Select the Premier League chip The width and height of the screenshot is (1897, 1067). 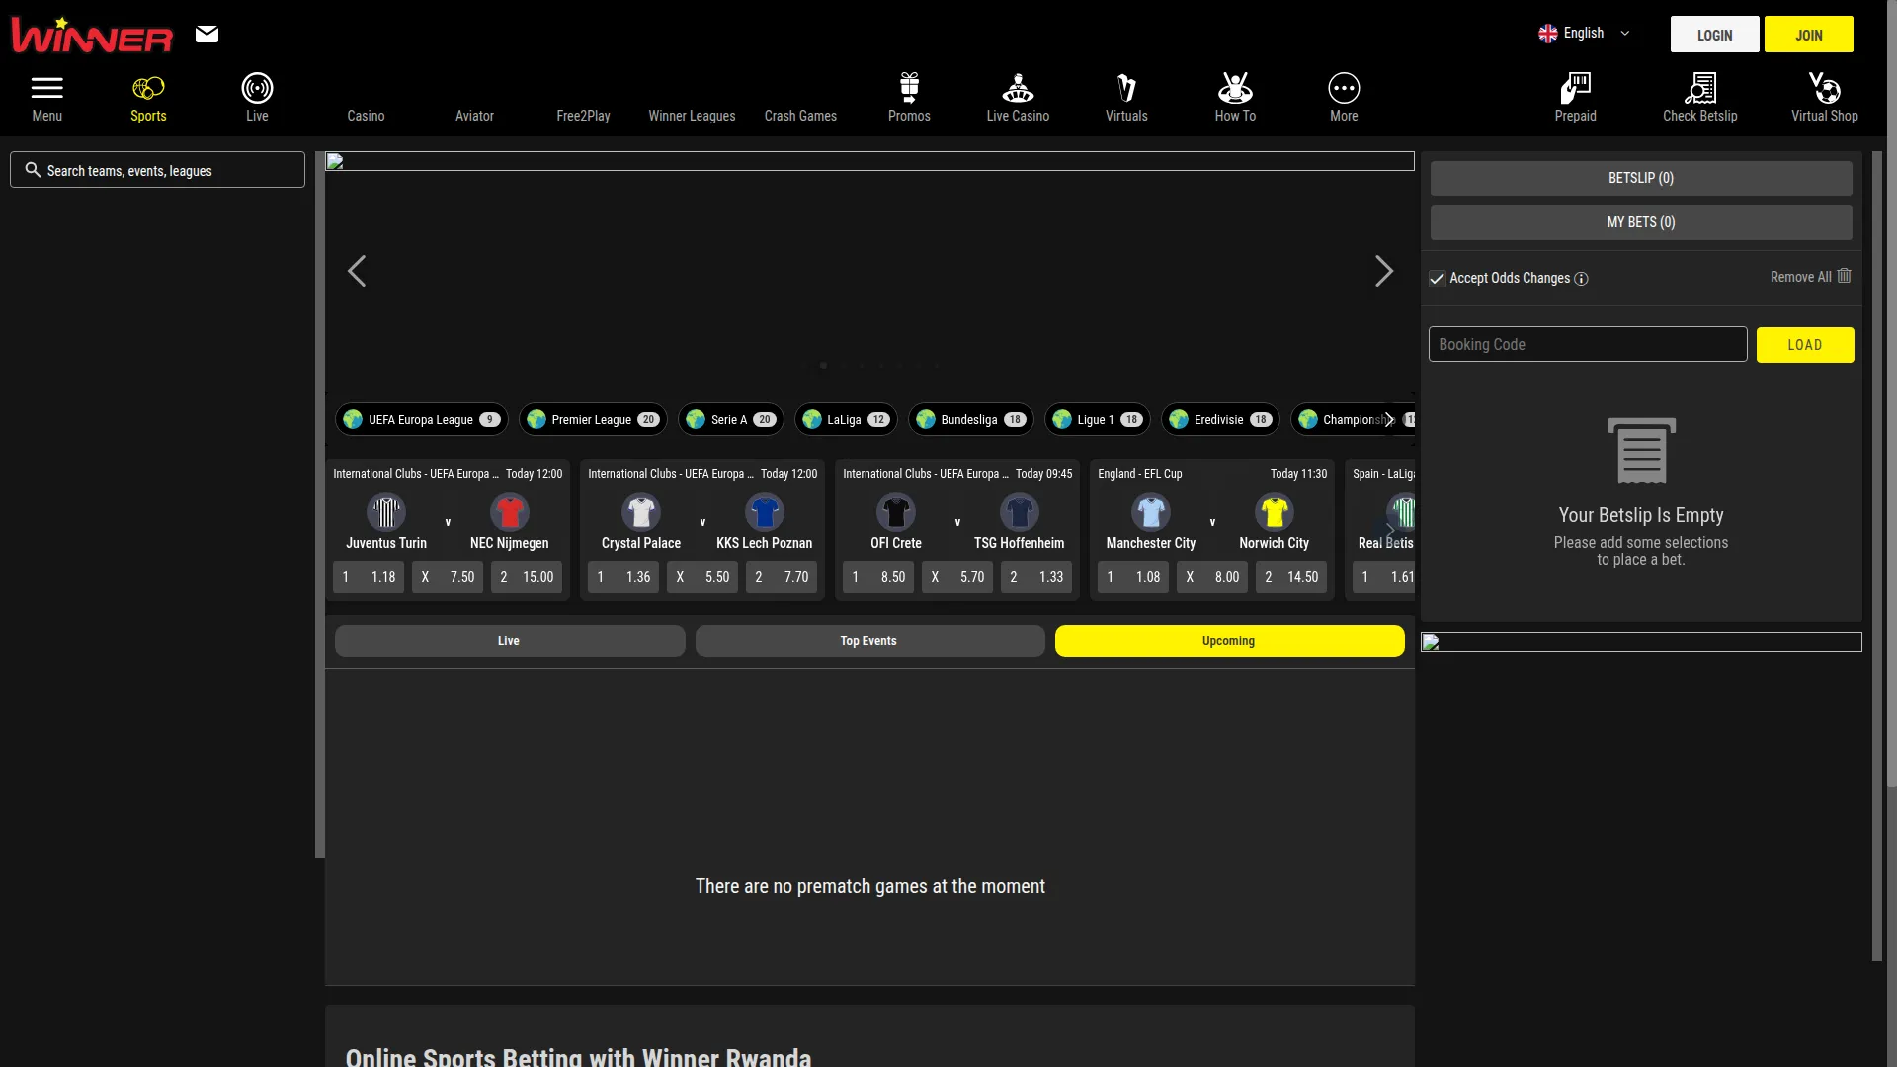[593, 419]
